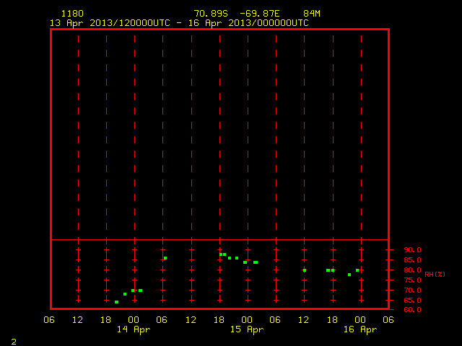Click the first green point at 18 on 15 Apr
462x346 pixels.
point(221,254)
